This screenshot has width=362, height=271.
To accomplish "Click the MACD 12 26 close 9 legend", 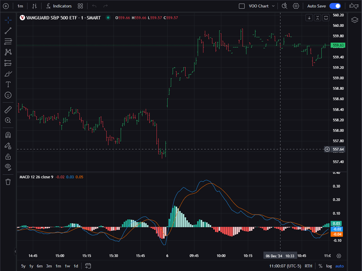I will (36, 177).
